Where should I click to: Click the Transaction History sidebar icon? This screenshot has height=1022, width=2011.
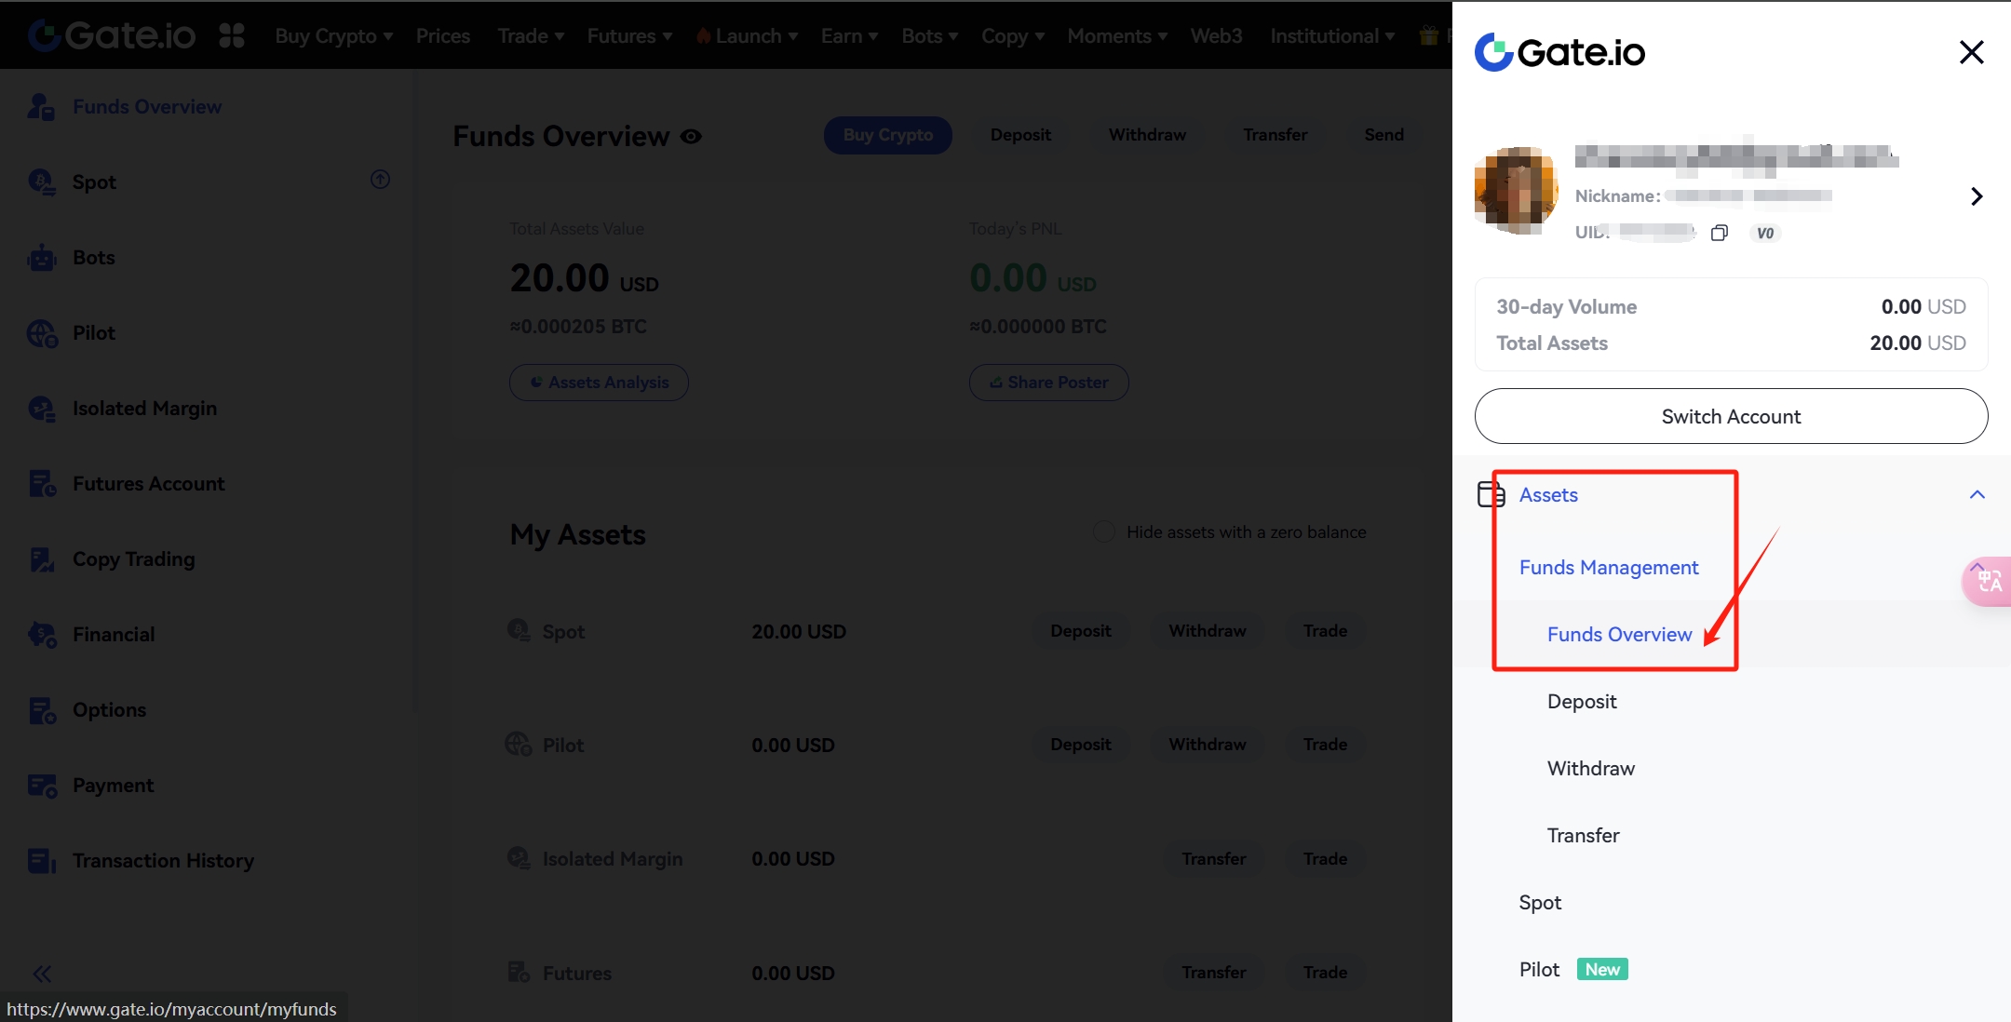point(42,861)
